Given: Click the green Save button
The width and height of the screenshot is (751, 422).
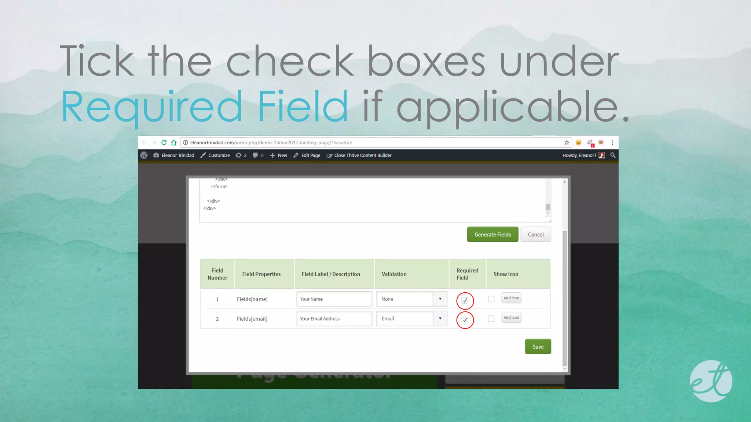Looking at the screenshot, I should 538,347.
